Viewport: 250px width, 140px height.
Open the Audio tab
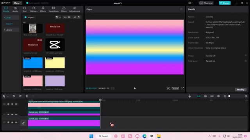[15, 9]
